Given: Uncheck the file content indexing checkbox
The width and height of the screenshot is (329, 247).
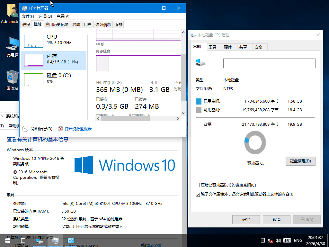Looking at the screenshot, I should pos(198,195).
